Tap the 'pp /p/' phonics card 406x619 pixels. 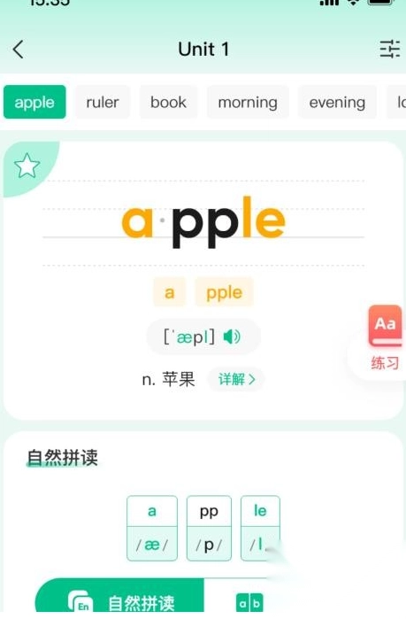pos(209,528)
